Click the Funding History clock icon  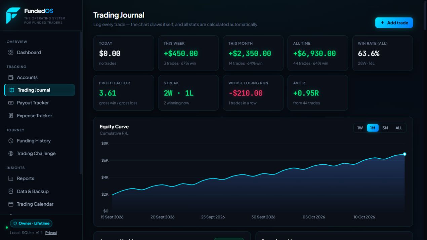[11, 141]
